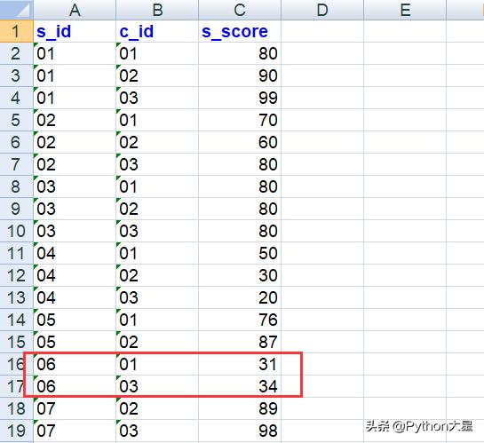
Task: Click score cell 89 in row 18
Action: (x=240, y=408)
